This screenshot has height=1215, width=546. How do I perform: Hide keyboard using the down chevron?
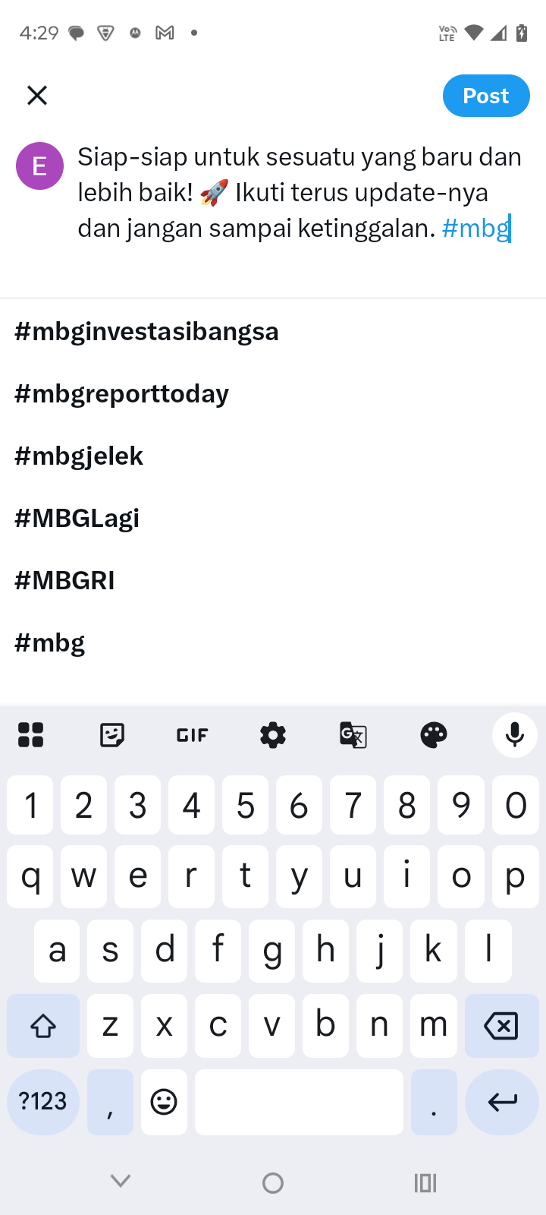(121, 1181)
